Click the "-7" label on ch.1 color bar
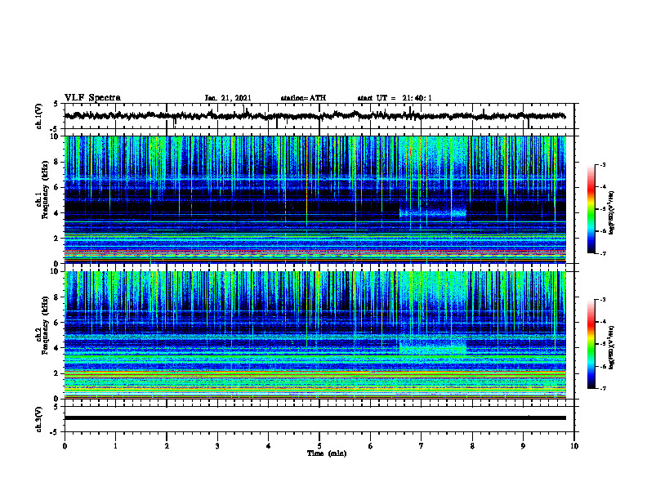This screenshot has height=500, width=647. click(x=602, y=253)
